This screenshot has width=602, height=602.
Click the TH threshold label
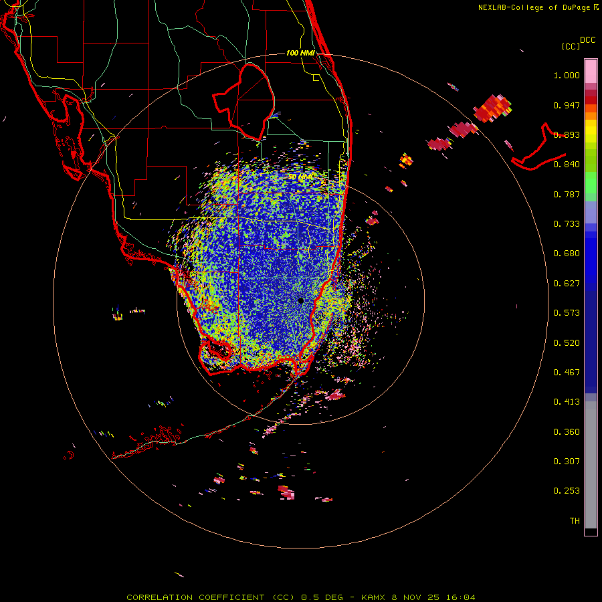tap(575, 521)
